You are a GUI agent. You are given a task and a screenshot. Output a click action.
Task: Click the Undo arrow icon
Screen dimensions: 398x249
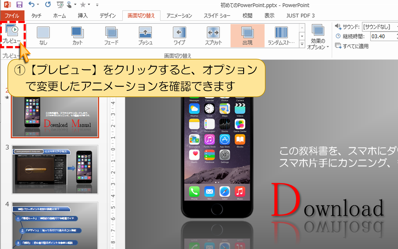(x=31, y=5)
